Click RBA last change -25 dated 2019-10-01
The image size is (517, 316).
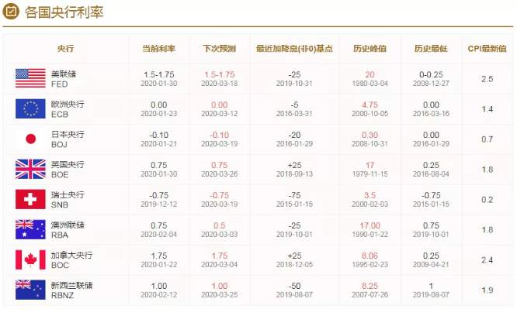point(294,229)
